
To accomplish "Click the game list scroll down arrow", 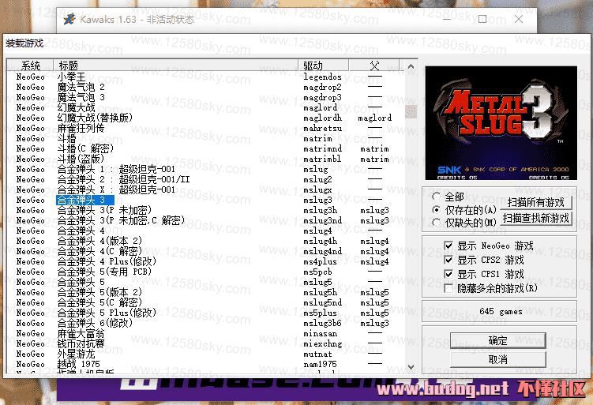I will (411, 367).
